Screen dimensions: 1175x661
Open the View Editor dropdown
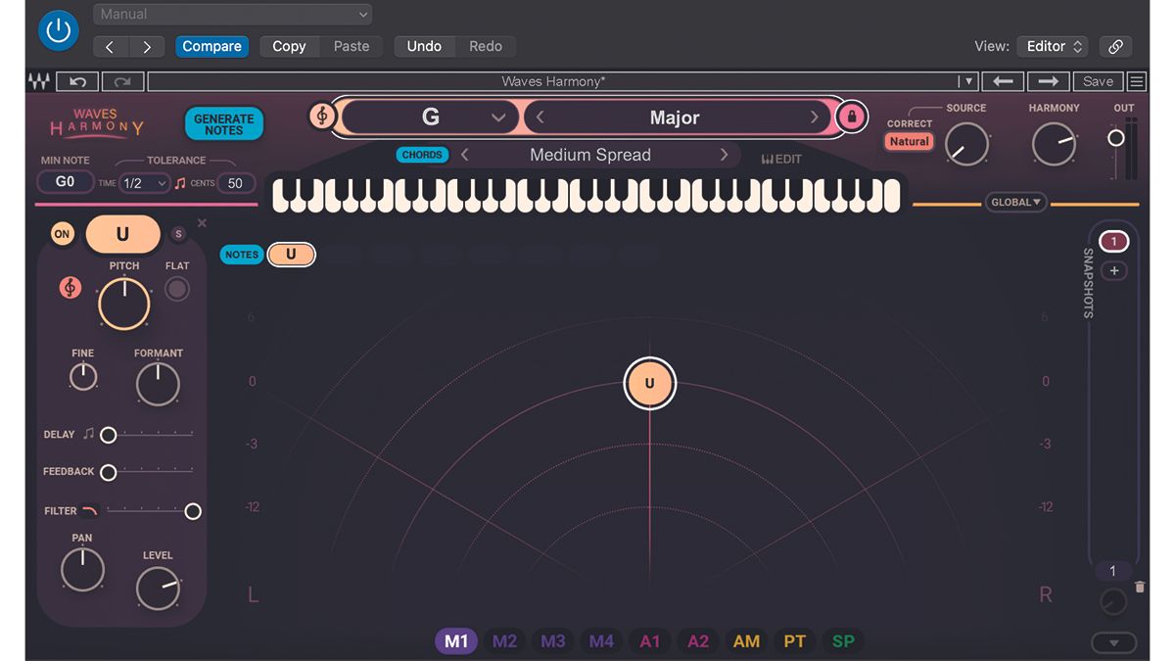point(1052,46)
